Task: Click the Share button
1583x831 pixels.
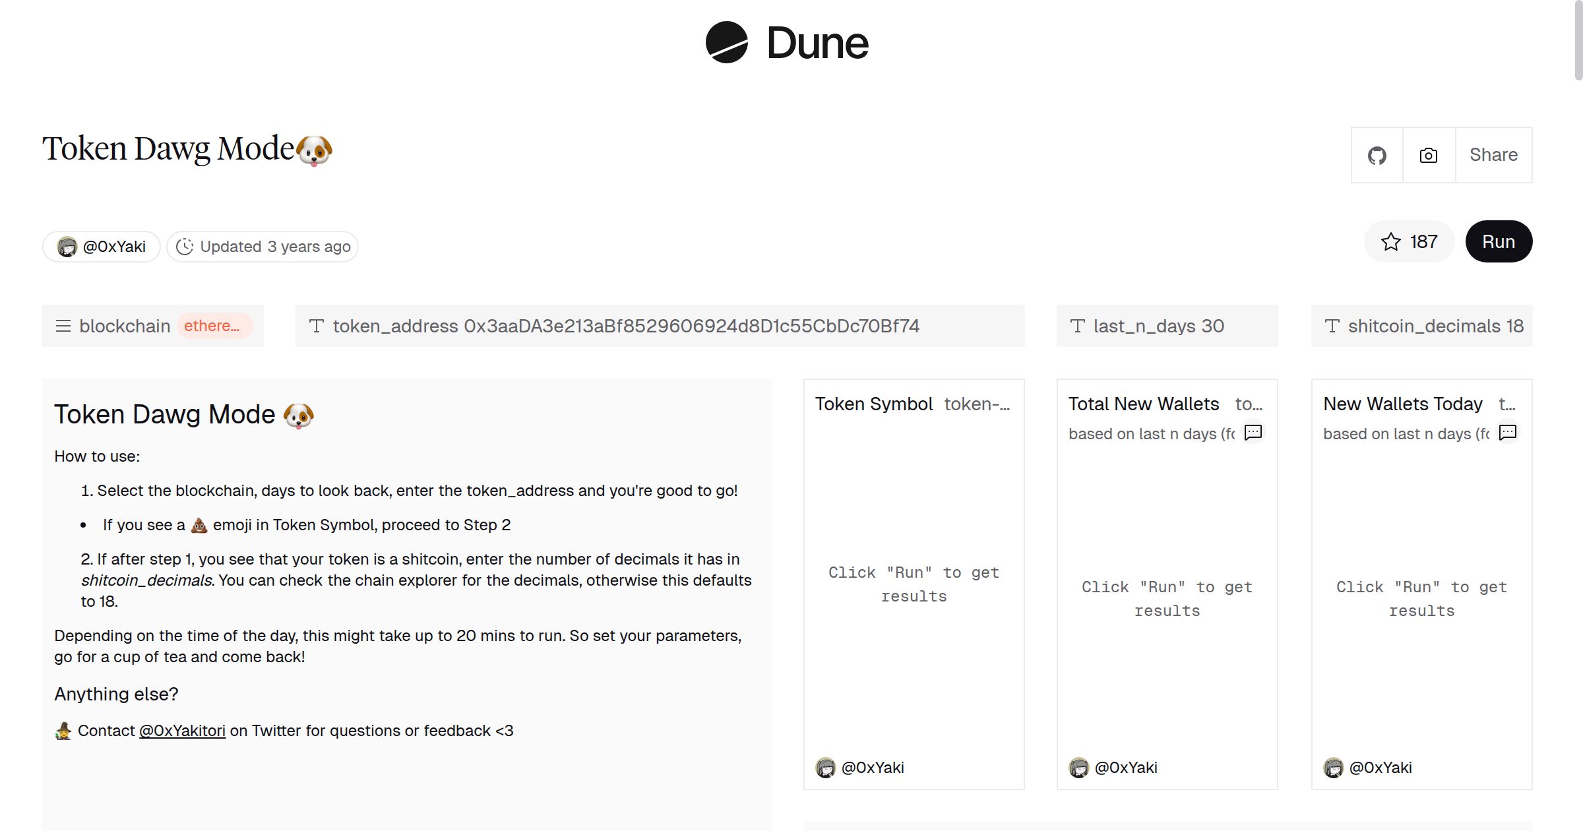Action: pos(1493,156)
